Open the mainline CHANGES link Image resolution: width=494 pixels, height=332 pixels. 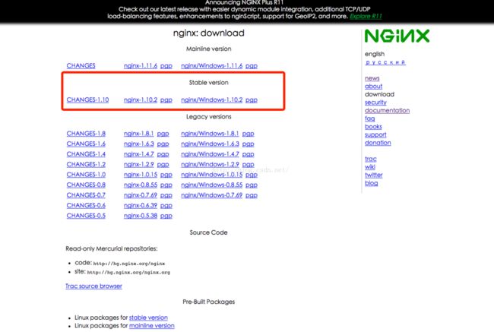click(81, 65)
